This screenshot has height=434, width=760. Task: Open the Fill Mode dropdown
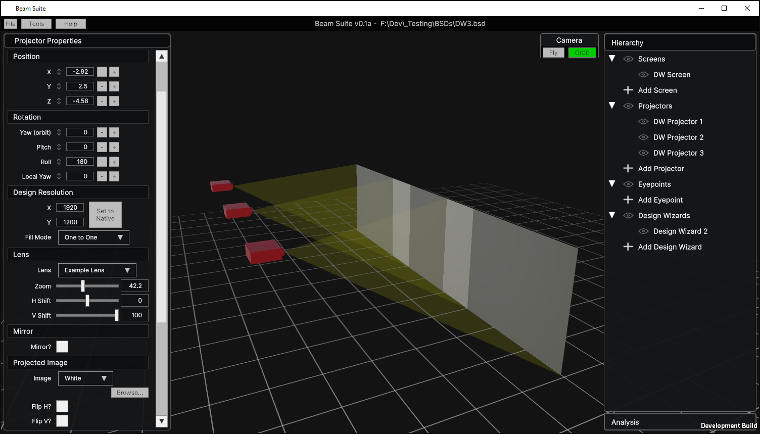(x=93, y=237)
